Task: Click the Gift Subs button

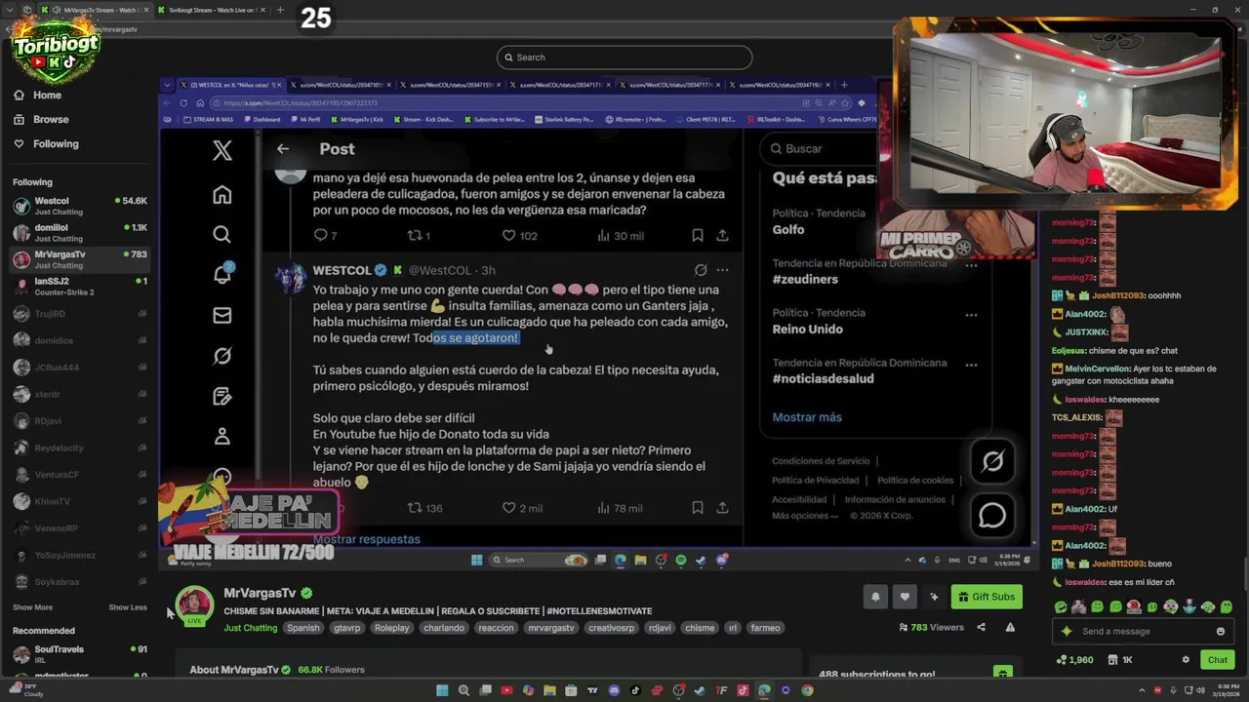Action: 987,597
